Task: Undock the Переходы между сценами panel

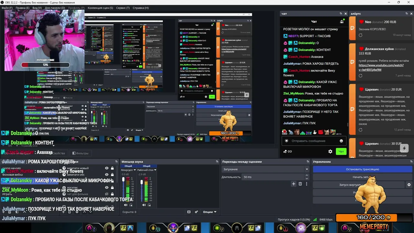Action: click(x=308, y=161)
